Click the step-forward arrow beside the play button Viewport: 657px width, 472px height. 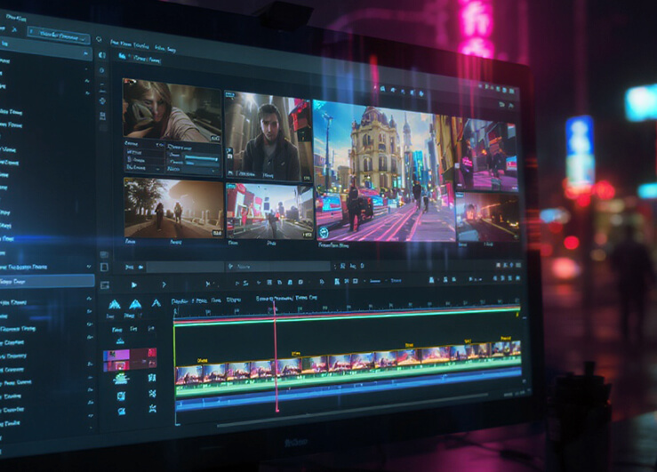(x=164, y=284)
